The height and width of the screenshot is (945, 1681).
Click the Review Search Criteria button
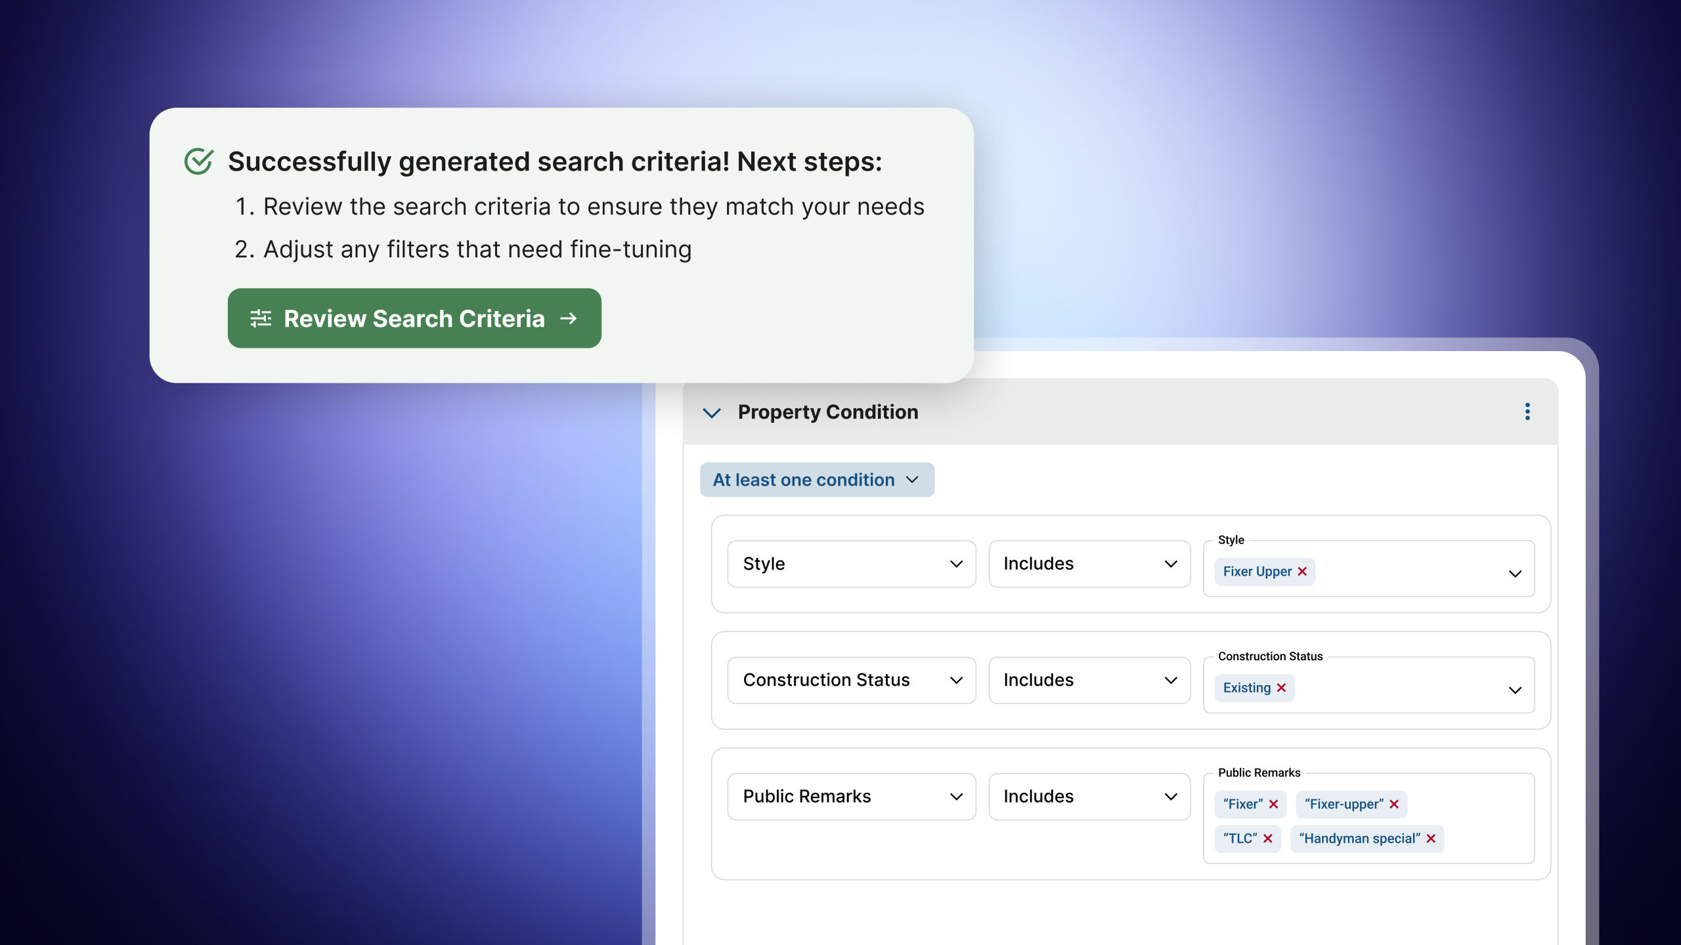(414, 318)
